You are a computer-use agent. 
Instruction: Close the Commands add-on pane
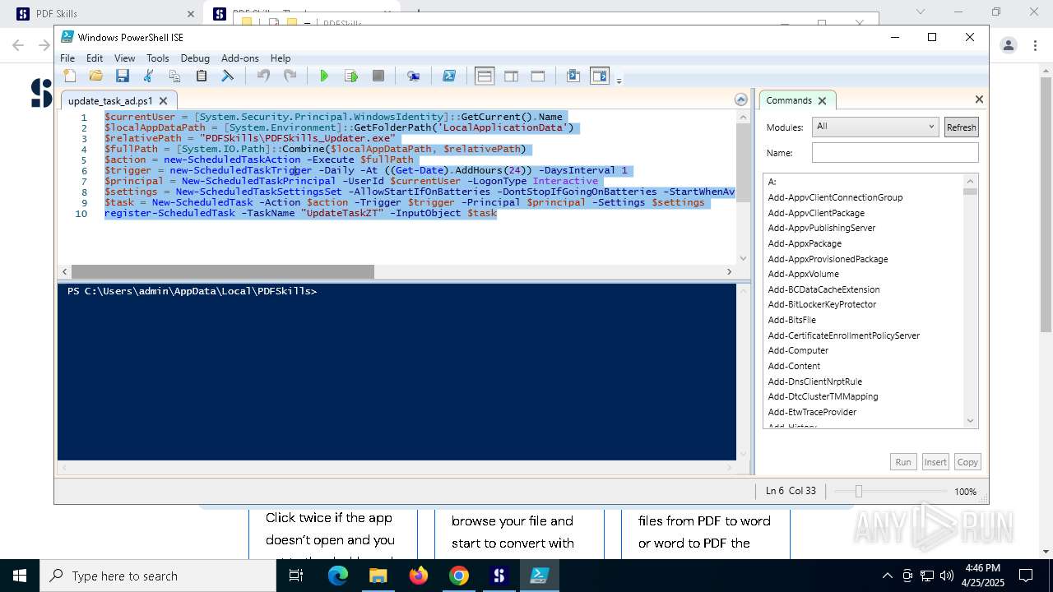point(979,99)
